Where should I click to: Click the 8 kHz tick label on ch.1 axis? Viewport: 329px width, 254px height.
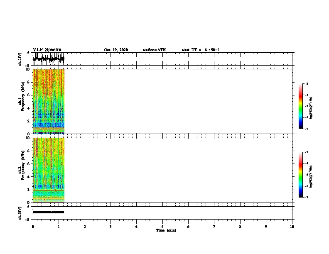(x=29, y=82)
